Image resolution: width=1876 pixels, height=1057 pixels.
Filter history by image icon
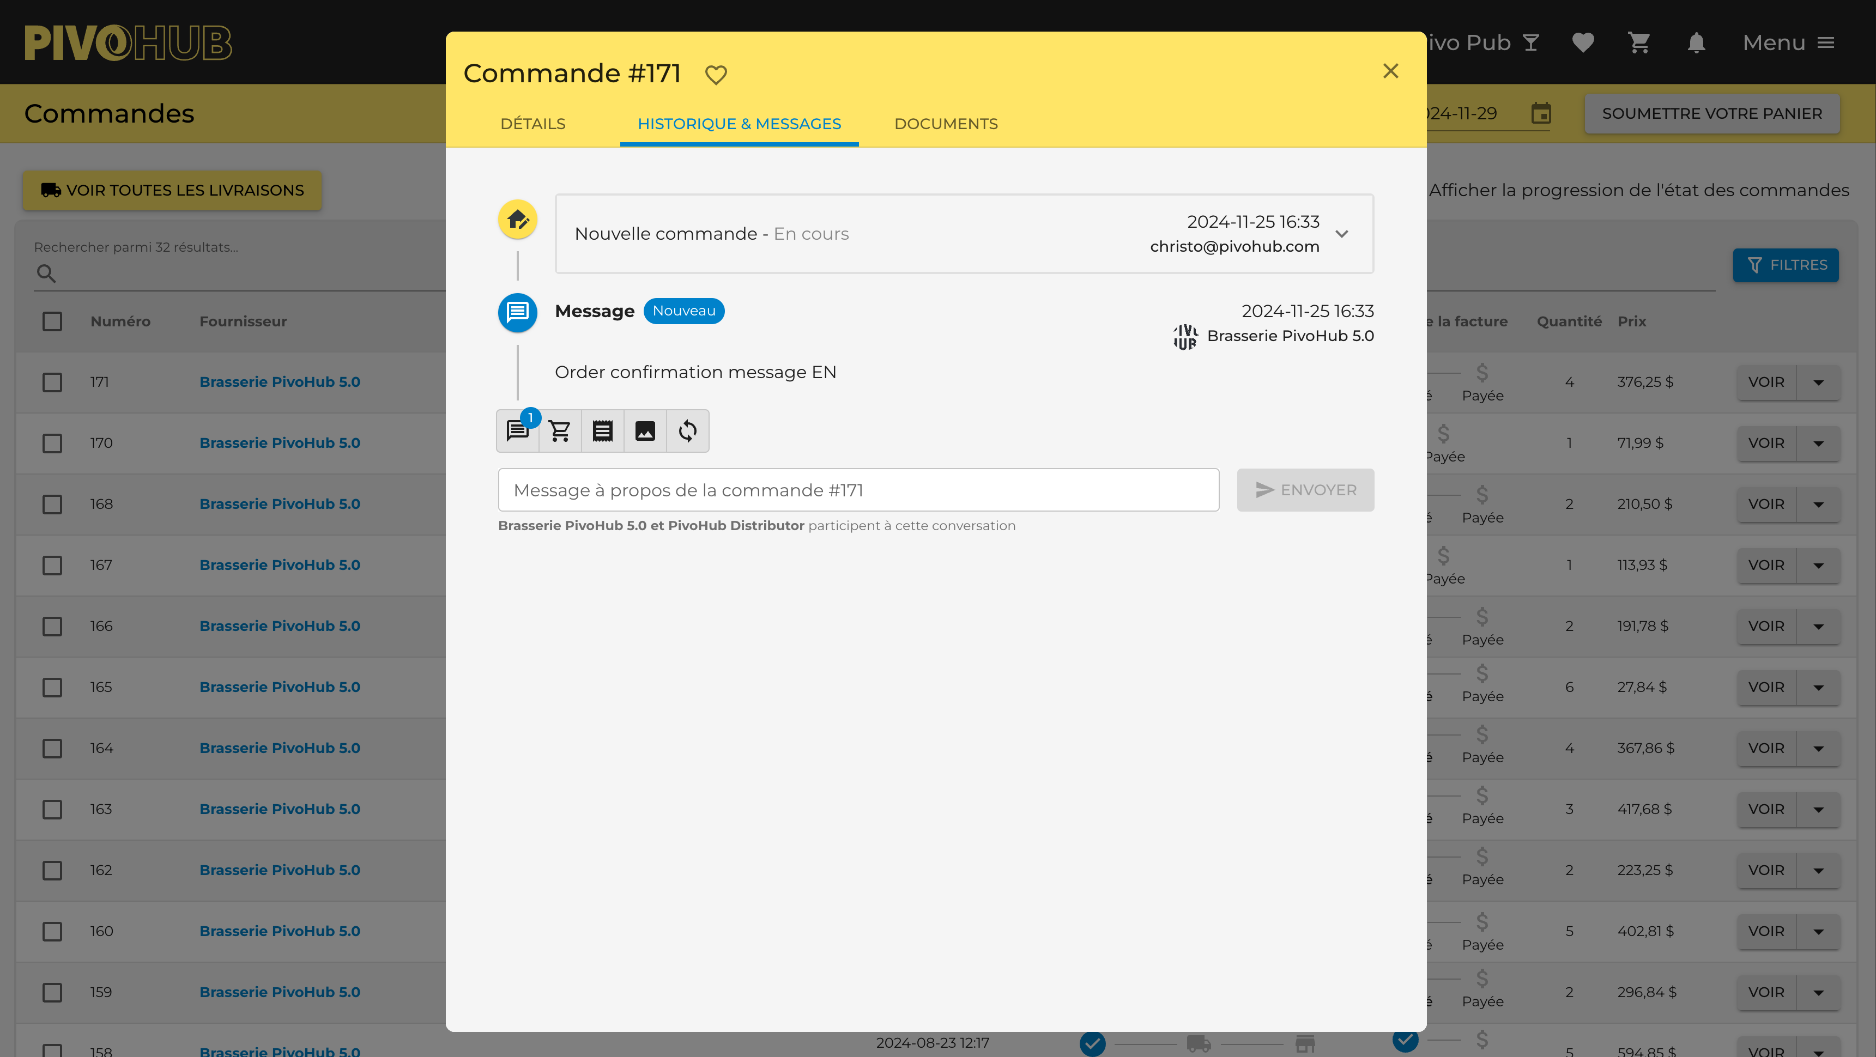645,431
